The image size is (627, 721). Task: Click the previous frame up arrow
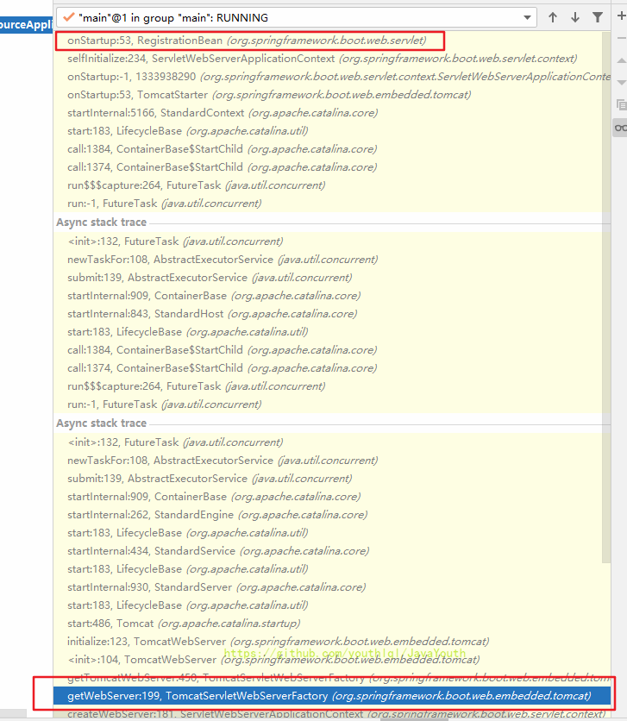pos(553,17)
